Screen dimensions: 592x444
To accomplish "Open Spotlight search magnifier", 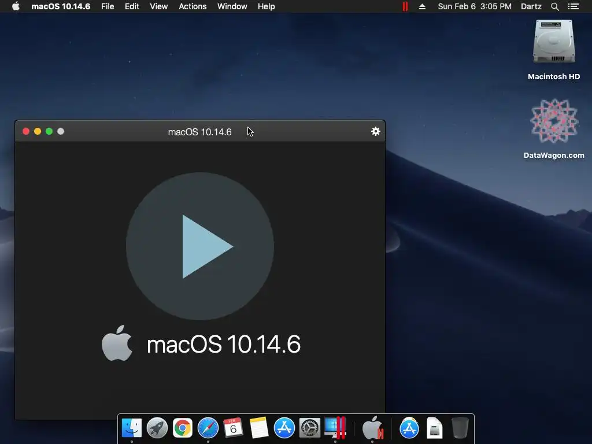I will [x=554, y=6].
